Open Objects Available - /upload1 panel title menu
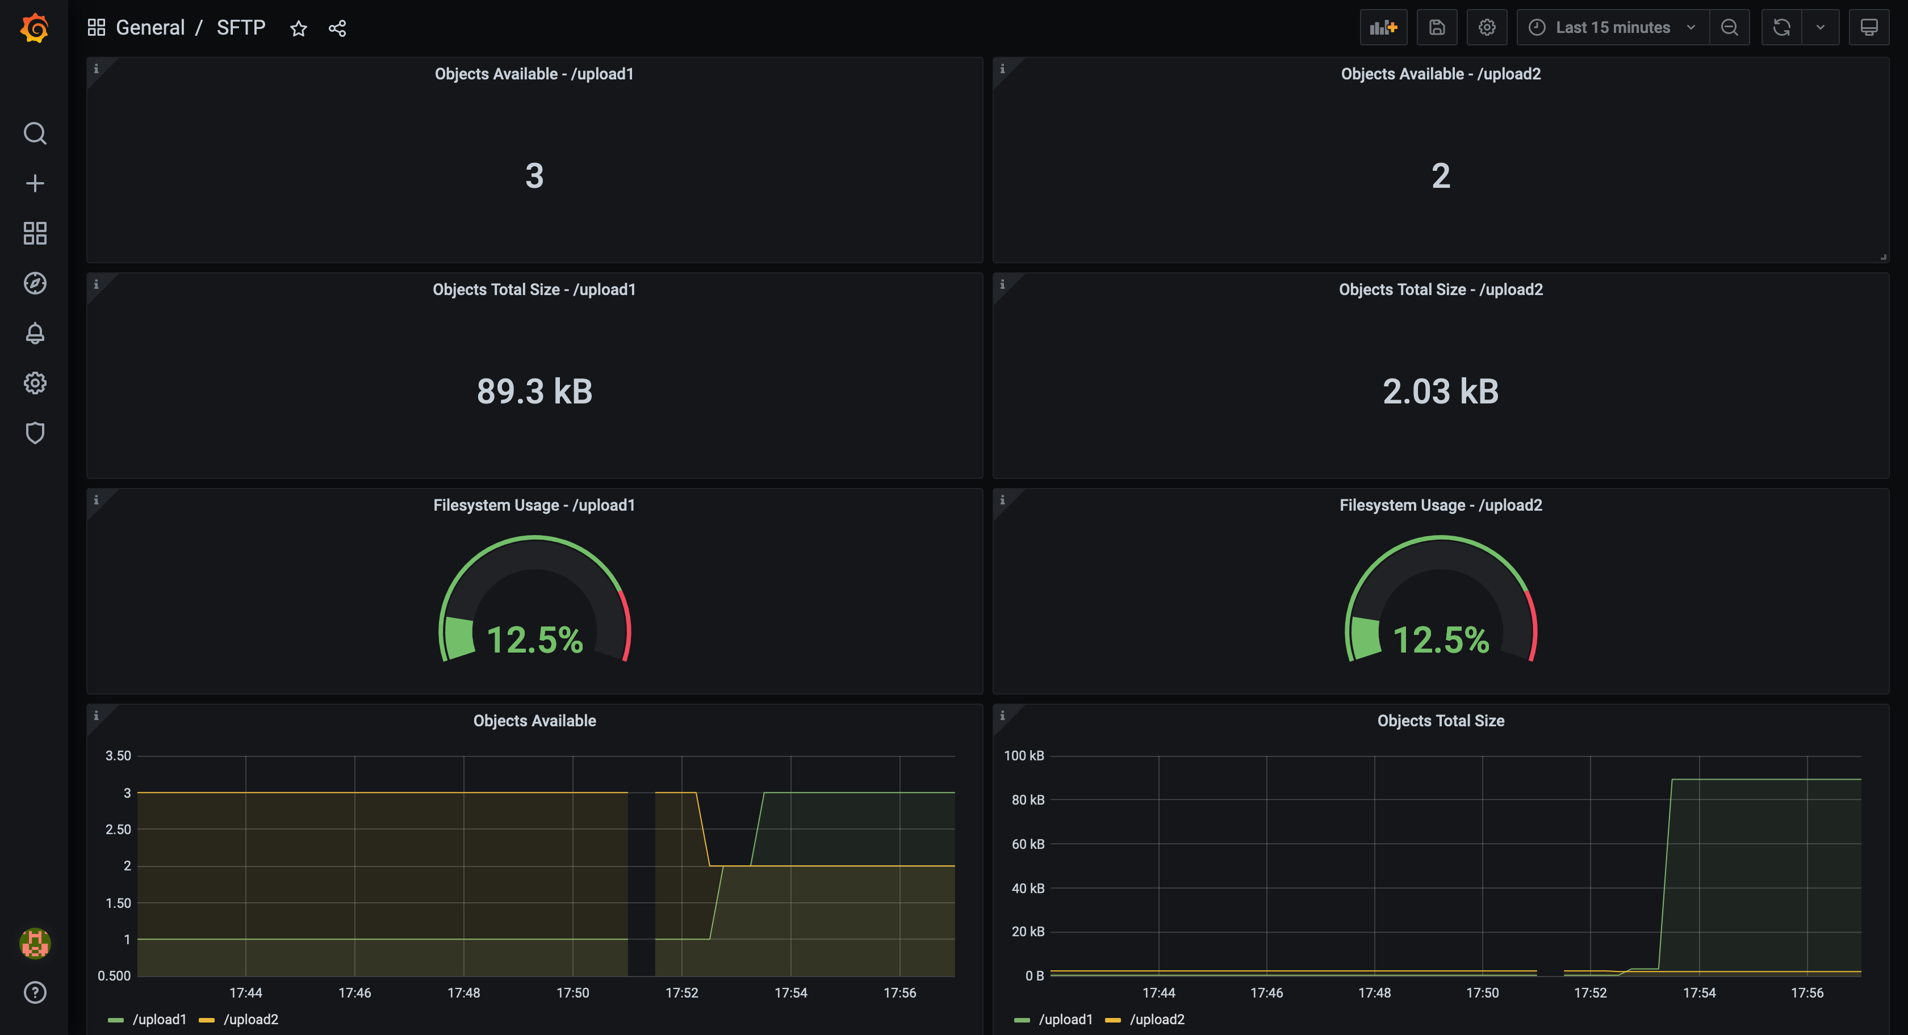This screenshot has height=1035, width=1908. tap(533, 74)
